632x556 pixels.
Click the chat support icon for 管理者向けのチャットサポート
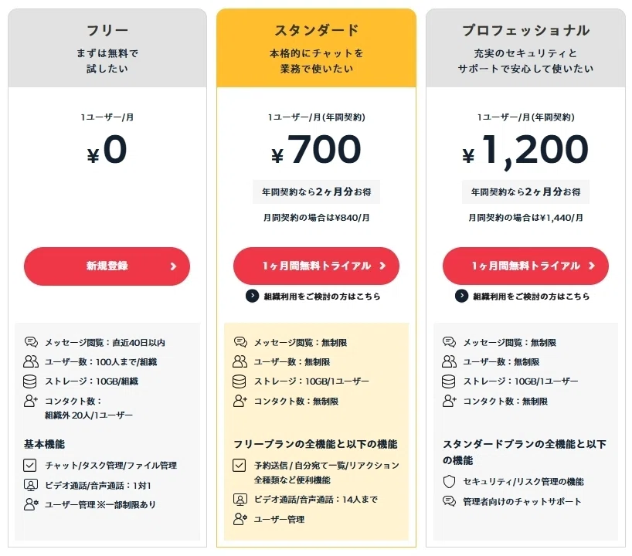pyautogui.click(x=449, y=501)
